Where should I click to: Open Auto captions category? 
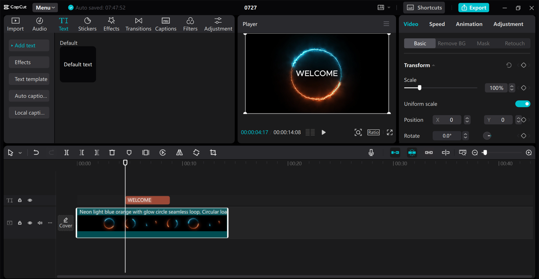coord(29,96)
